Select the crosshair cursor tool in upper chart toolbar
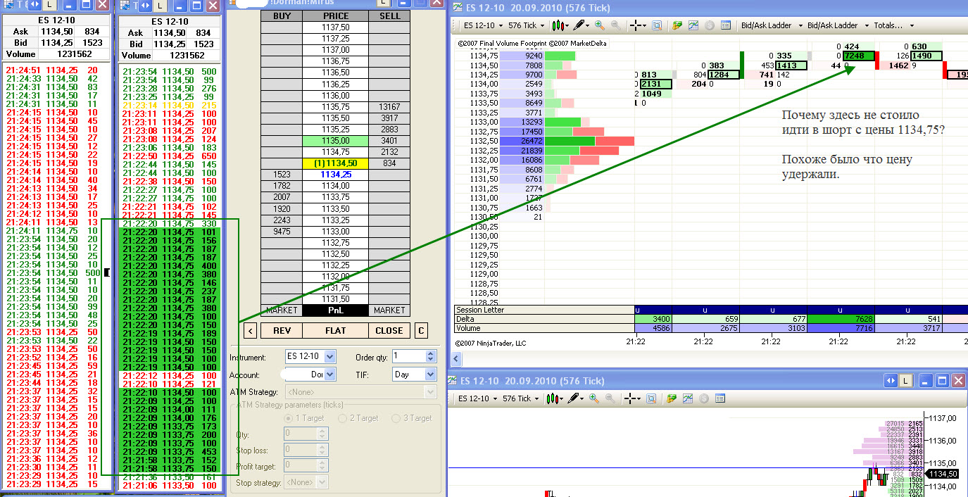 coord(636,25)
